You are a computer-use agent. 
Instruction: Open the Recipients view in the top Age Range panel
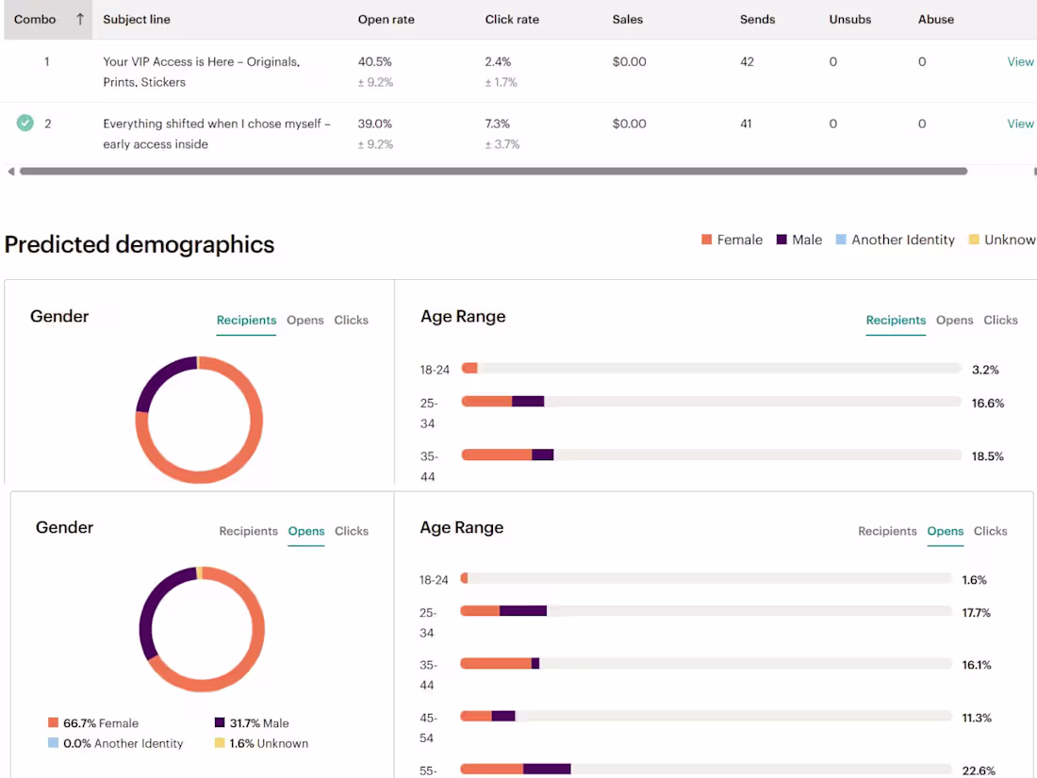coord(896,321)
